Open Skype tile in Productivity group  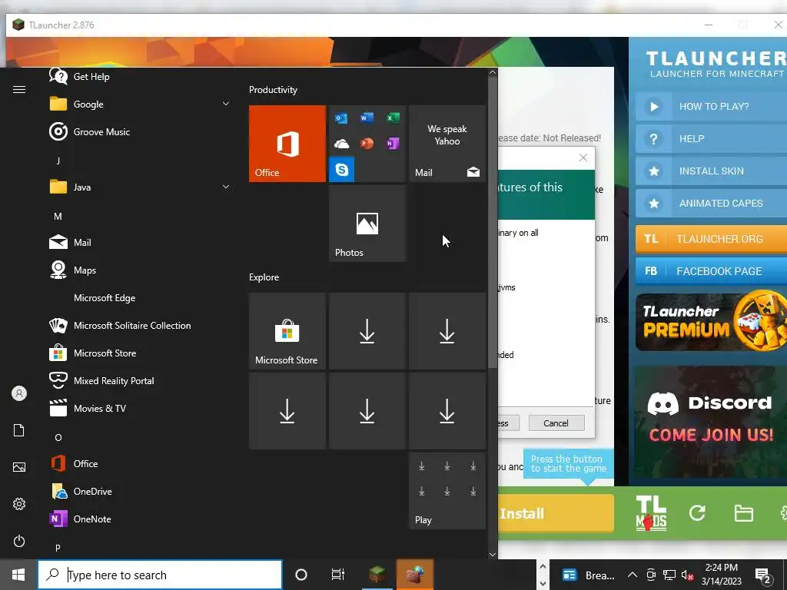point(341,170)
